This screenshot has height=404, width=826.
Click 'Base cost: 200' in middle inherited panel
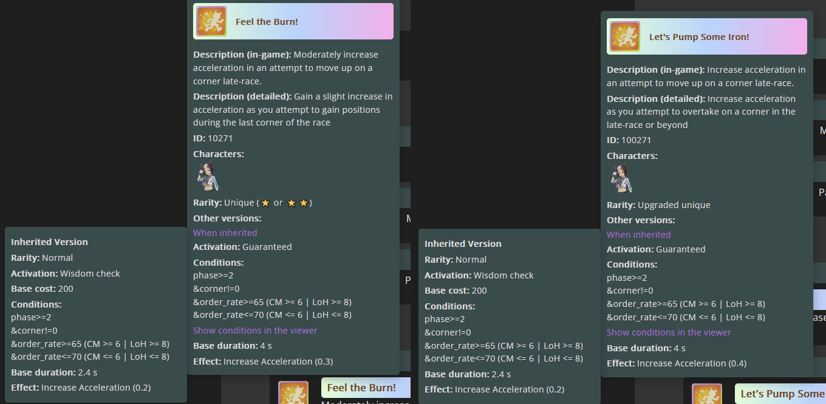(x=456, y=291)
